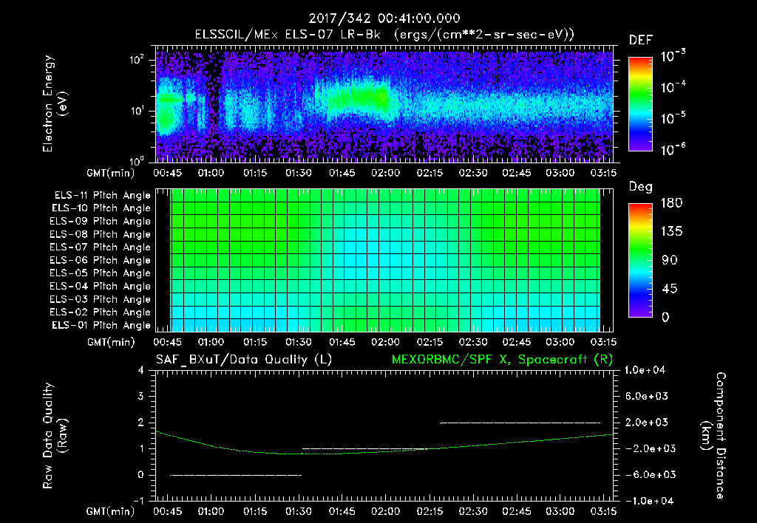Image resolution: width=757 pixels, height=523 pixels.
Task: Select the ELSSCIL/MEx ELS-07 LR-Bk plot title
Action: 384,35
